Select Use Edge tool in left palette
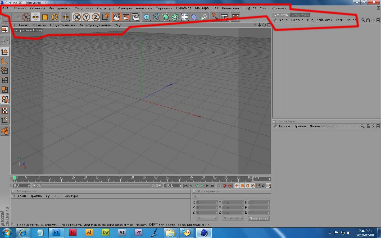 click(5, 80)
